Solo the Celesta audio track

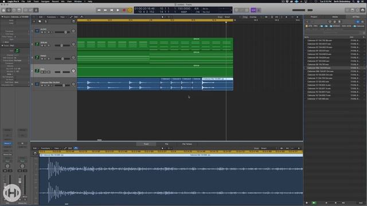point(45,85)
